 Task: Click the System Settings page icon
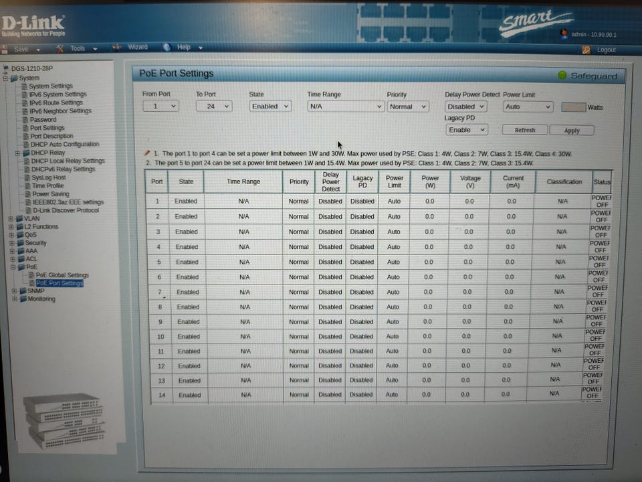coord(25,86)
